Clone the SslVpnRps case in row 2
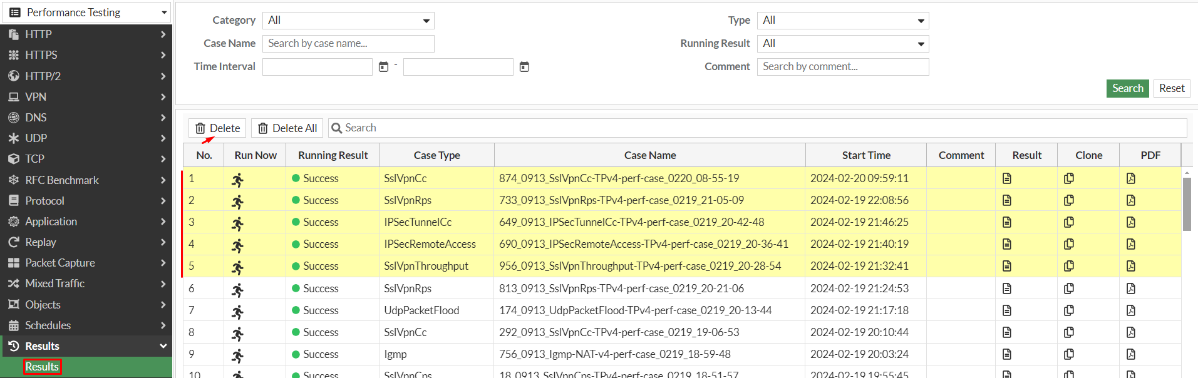 click(x=1068, y=200)
